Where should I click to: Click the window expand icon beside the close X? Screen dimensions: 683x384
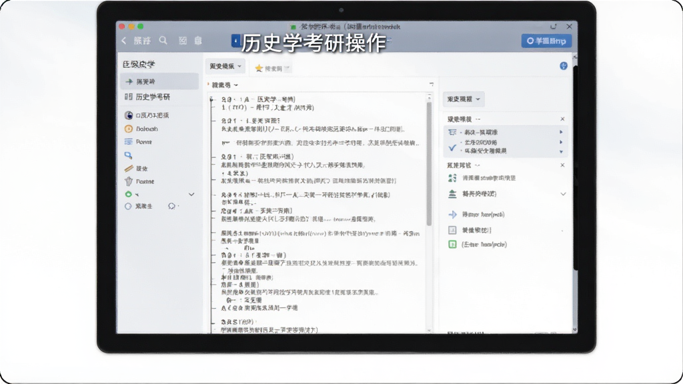553,27
